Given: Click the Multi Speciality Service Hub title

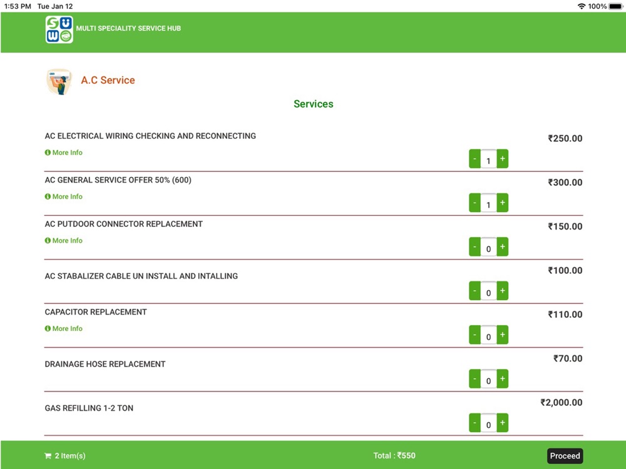Looking at the screenshot, I should click(x=128, y=28).
